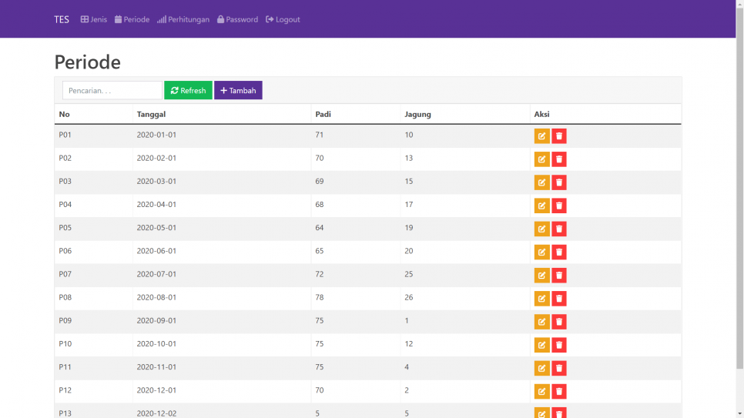Edit the 2020-09-01 period row
The height and width of the screenshot is (418, 744).
[541, 321]
